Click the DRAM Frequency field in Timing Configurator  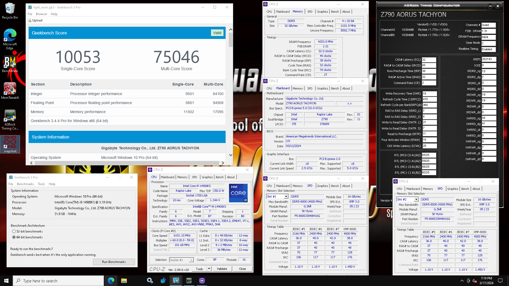489,37
